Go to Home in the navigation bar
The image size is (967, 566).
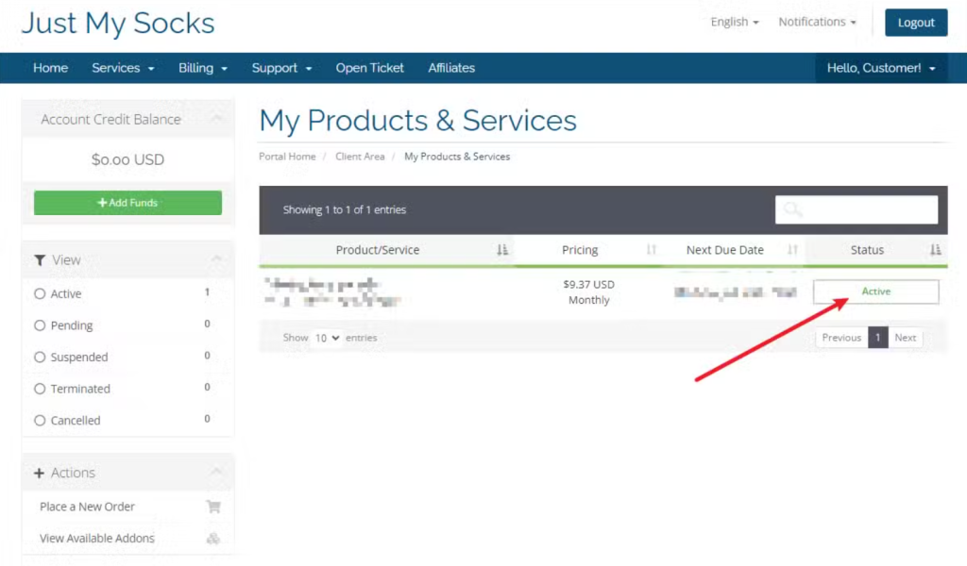click(x=51, y=68)
